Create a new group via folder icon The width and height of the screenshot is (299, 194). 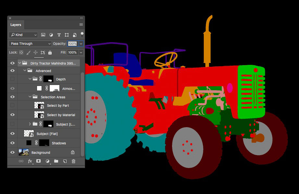[56, 161]
